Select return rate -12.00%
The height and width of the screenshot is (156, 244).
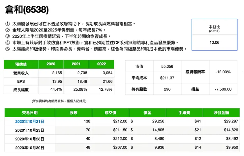tap(223, 72)
